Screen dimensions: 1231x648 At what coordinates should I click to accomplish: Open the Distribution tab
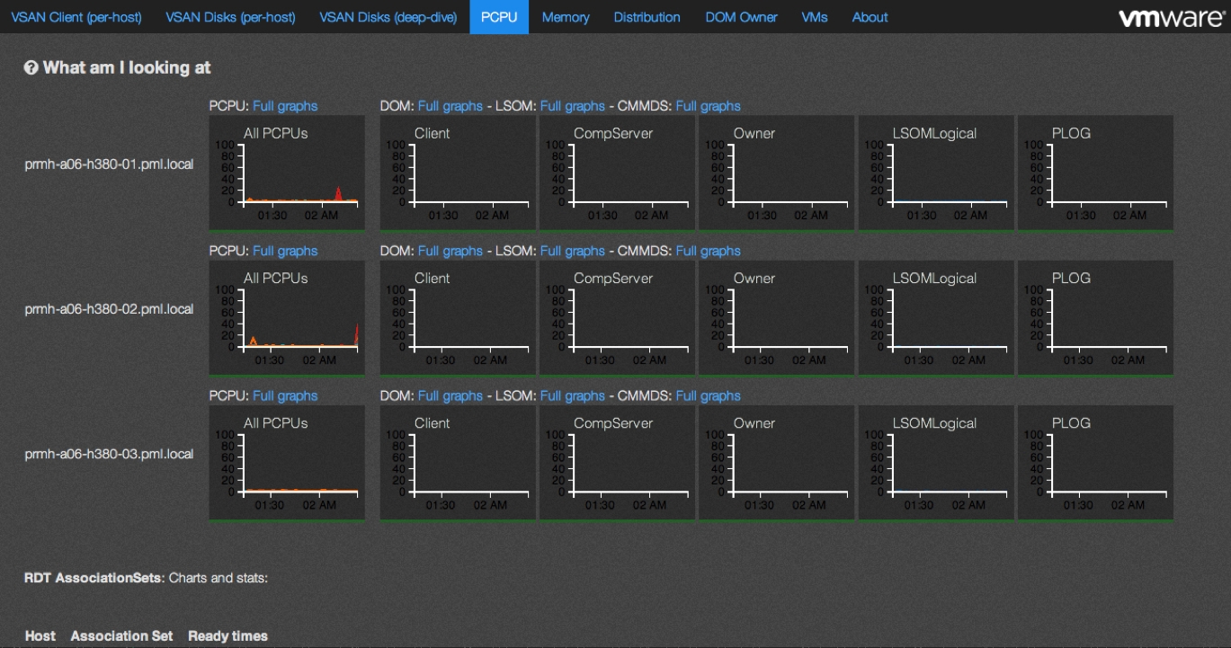[647, 17]
